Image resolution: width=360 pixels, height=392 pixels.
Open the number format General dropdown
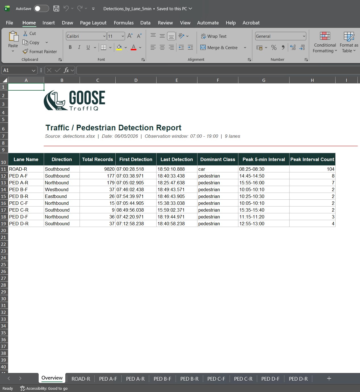tap(304, 36)
